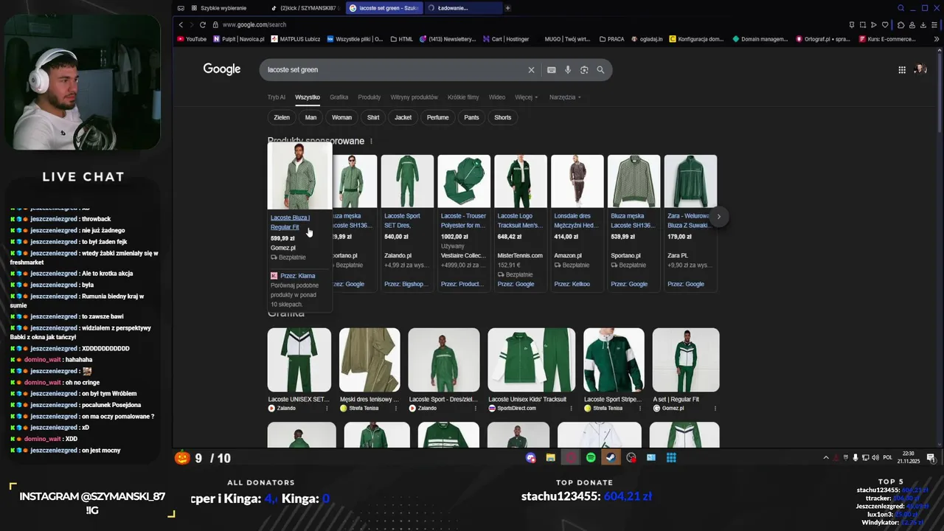
Task: Open Lonsdale dres Amazon.pl product image
Action: (577, 181)
